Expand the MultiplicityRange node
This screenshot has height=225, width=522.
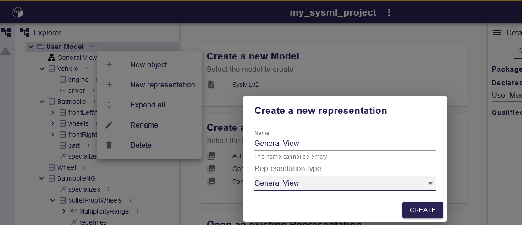click(x=64, y=211)
